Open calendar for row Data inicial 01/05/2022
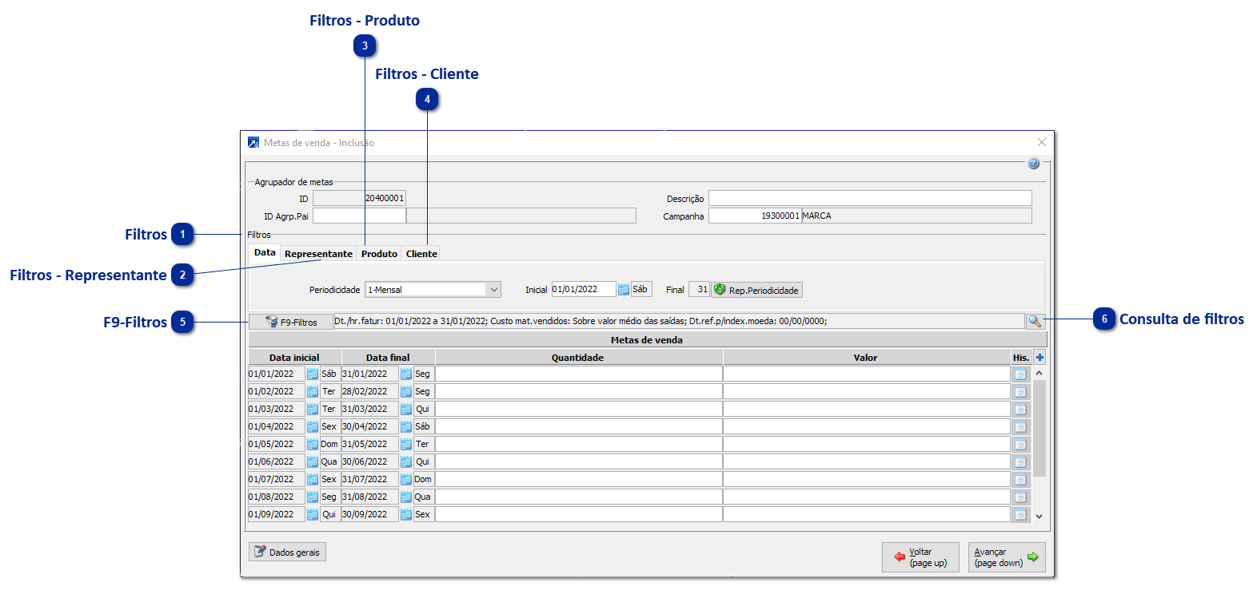Viewport: 1257px width, 590px height. 313,444
